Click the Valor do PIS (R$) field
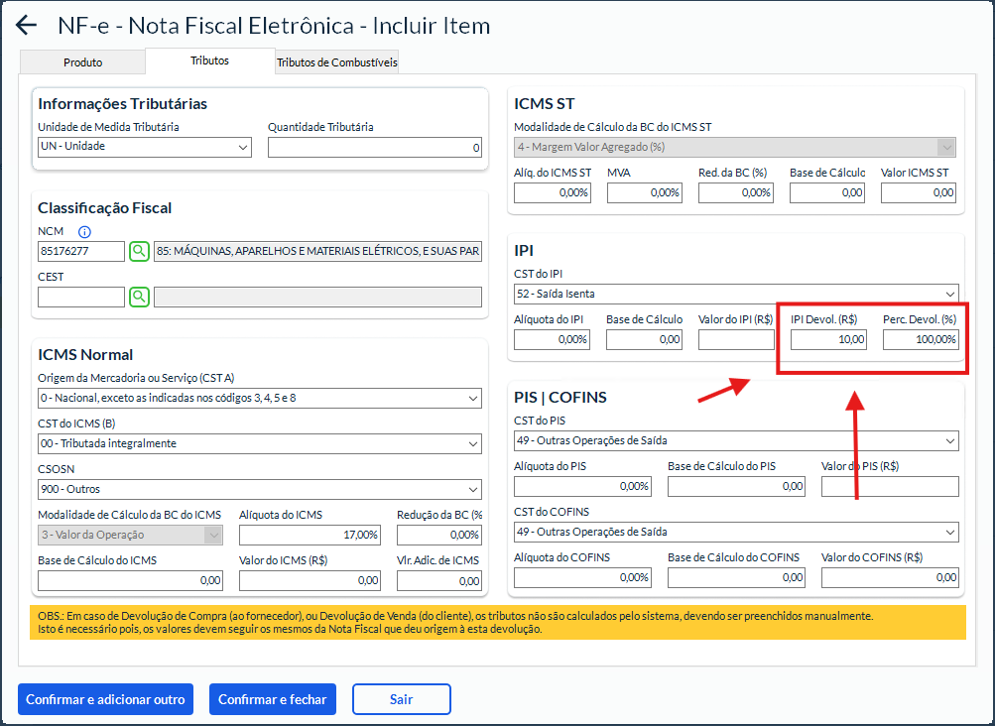995x726 pixels. tap(890, 487)
